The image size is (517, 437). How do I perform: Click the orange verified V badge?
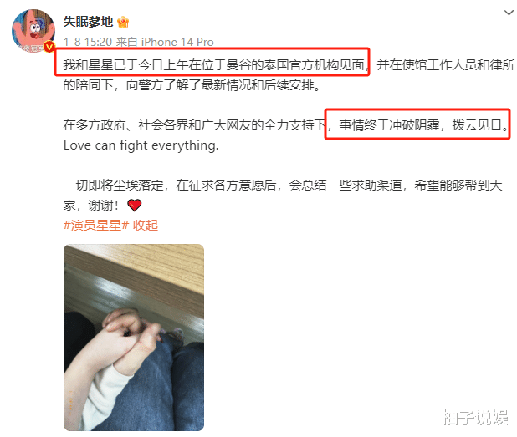pos(49,48)
